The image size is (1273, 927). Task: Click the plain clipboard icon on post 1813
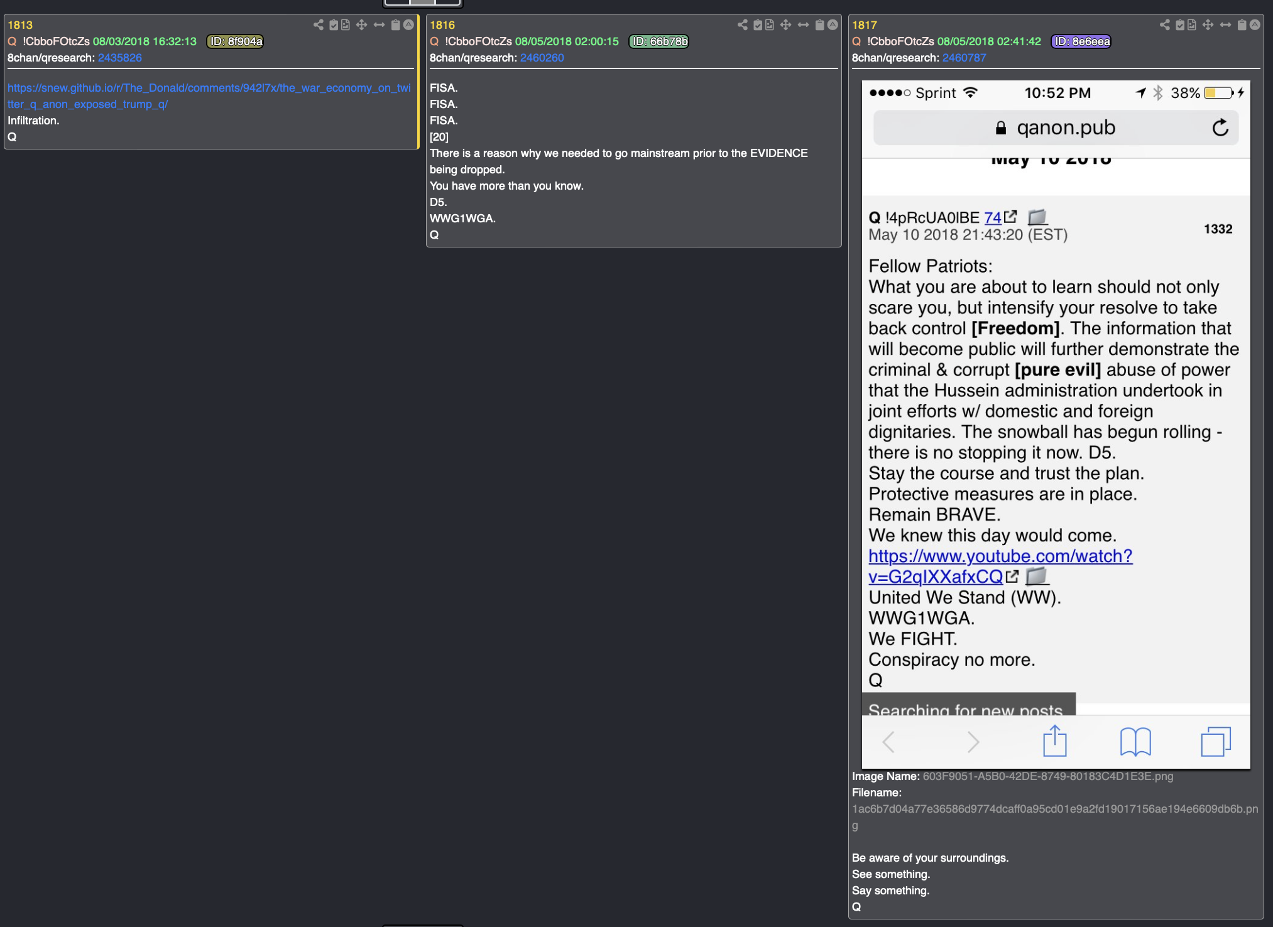[x=395, y=25]
